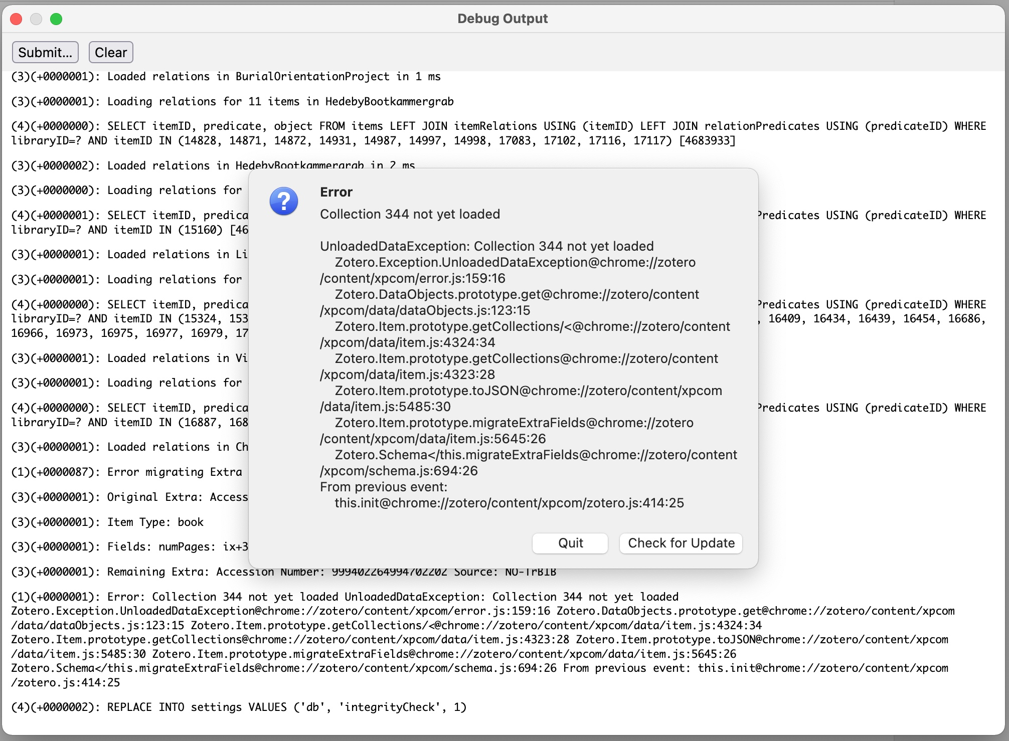Close the Debug Output window
Screen dimensions: 1009x741
click(16, 19)
